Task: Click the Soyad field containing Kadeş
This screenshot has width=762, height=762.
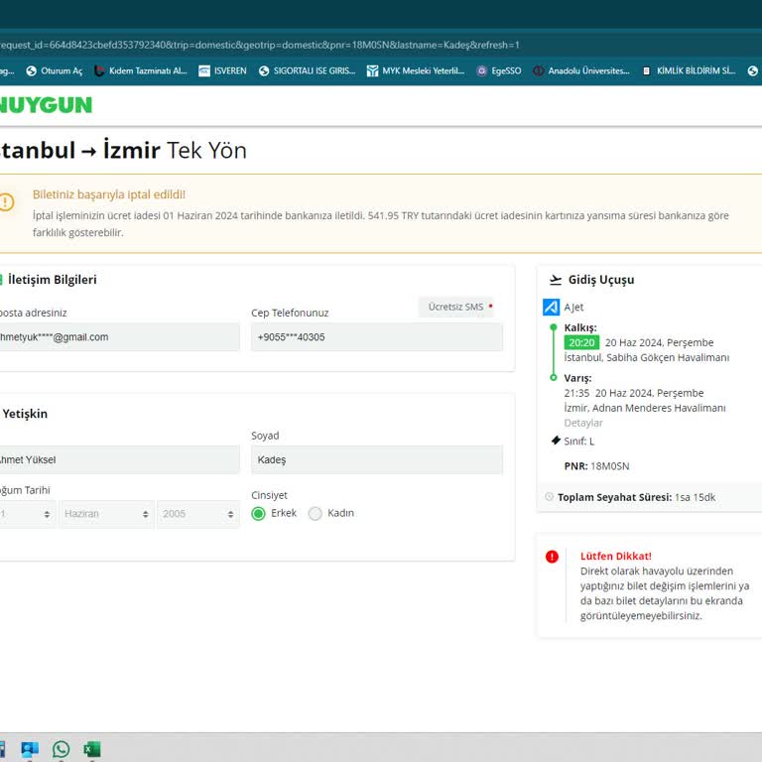Action: pyautogui.click(x=376, y=459)
